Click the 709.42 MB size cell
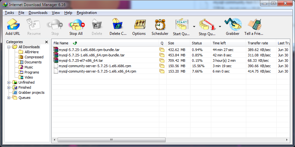 click(x=177, y=61)
